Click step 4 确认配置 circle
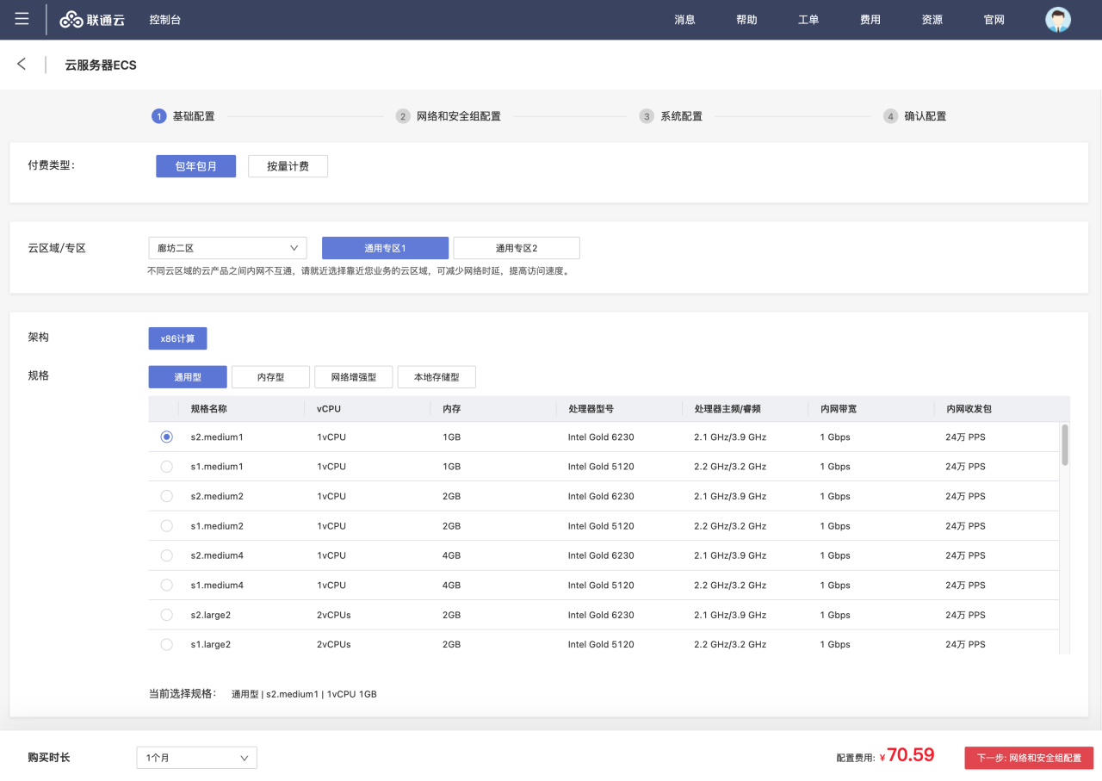1102x781 pixels. point(890,116)
